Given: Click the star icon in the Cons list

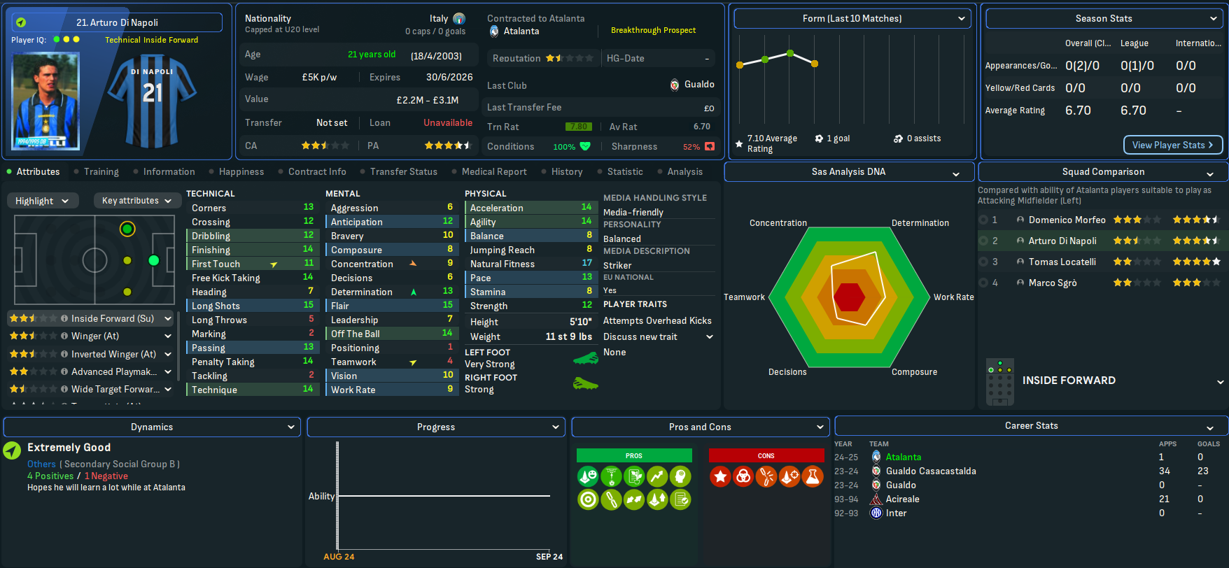Looking at the screenshot, I should point(720,476).
